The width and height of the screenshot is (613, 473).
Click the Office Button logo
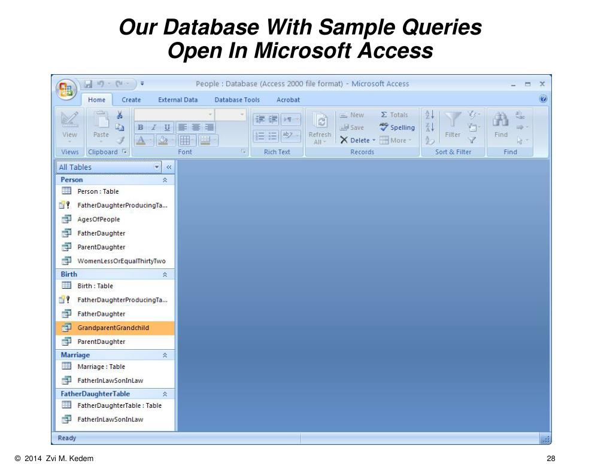tap(66, 90)
